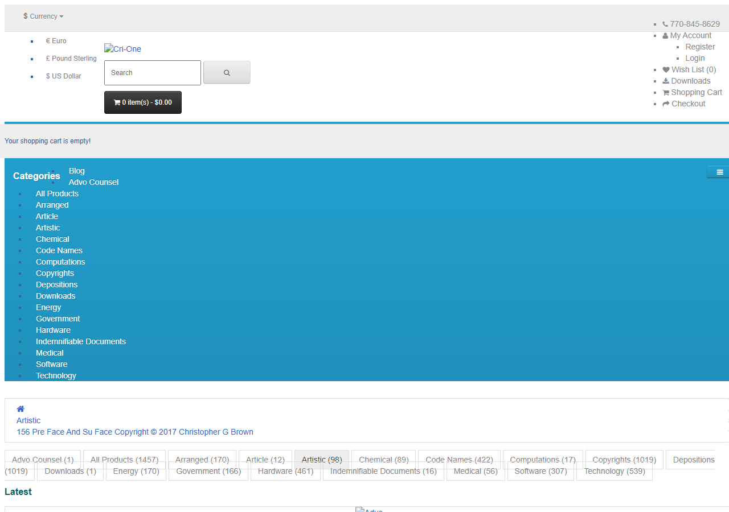729x512 pixels.
Task: Select Medical (56) tab
Action: tap(476, 471)
